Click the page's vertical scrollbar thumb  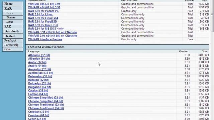[212, 16]
